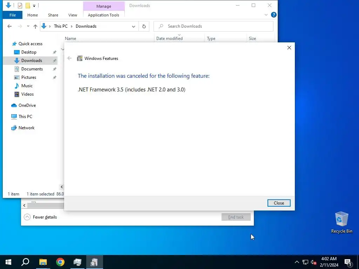
Task: Open Customize Quick Access Toolbar dropdown
Action: 34,6
